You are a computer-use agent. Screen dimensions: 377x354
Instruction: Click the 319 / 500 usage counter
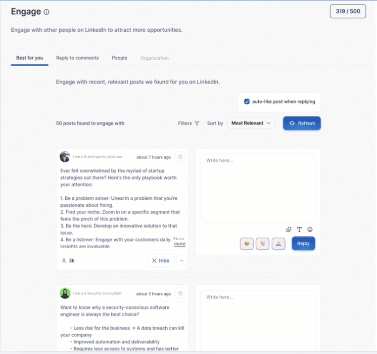[348, 11]
